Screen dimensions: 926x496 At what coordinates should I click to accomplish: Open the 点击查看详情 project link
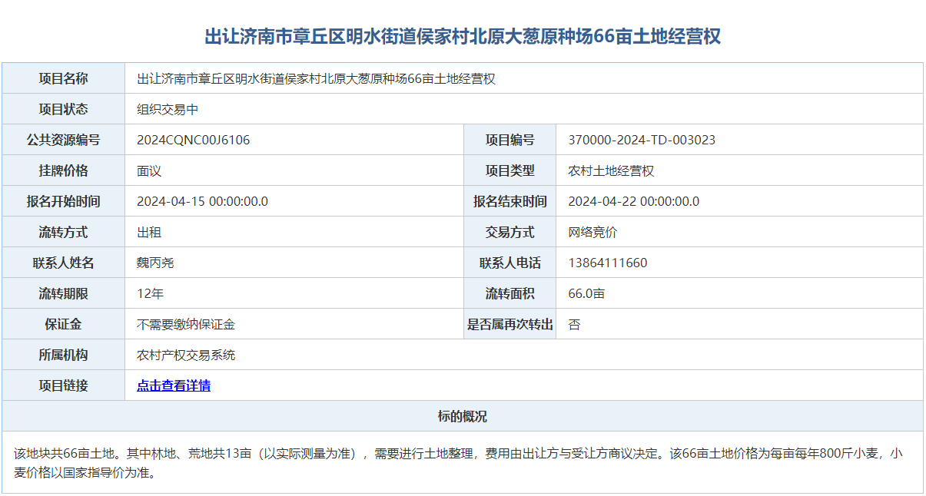click(174, 385)
